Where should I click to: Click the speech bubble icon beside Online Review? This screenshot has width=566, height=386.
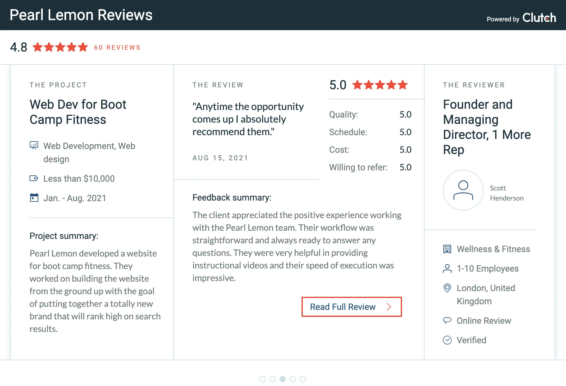coord(447,321)
